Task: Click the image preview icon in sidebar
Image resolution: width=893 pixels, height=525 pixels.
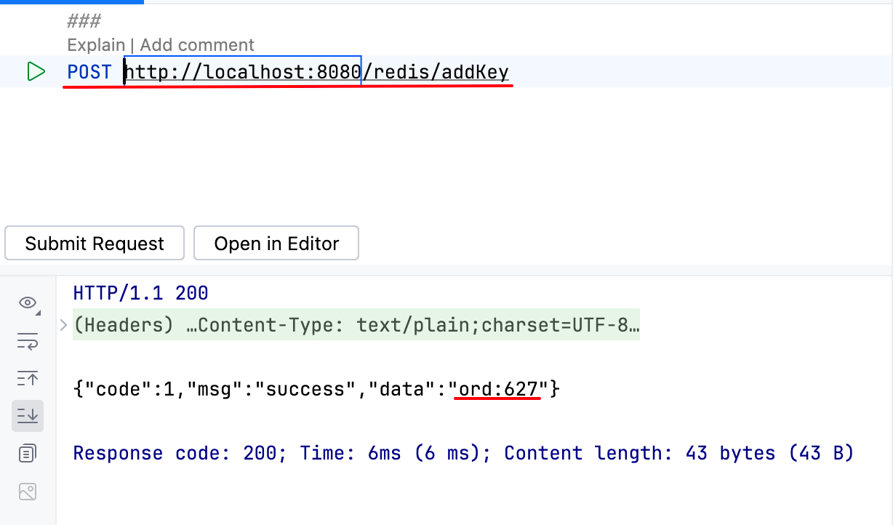Action: click(28, 492)
